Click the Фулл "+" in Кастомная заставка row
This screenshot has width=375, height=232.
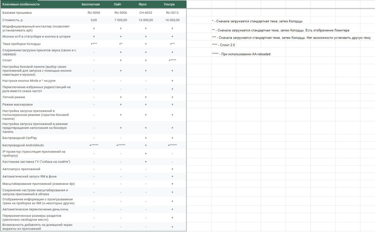146,162
